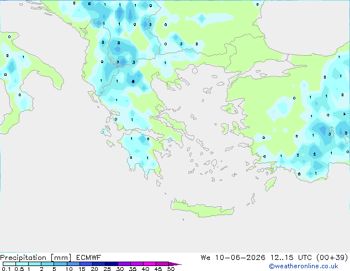
Task: Click the 0.1–0.5 mm palest cyan legend swatch
Action: pos(9,264)
